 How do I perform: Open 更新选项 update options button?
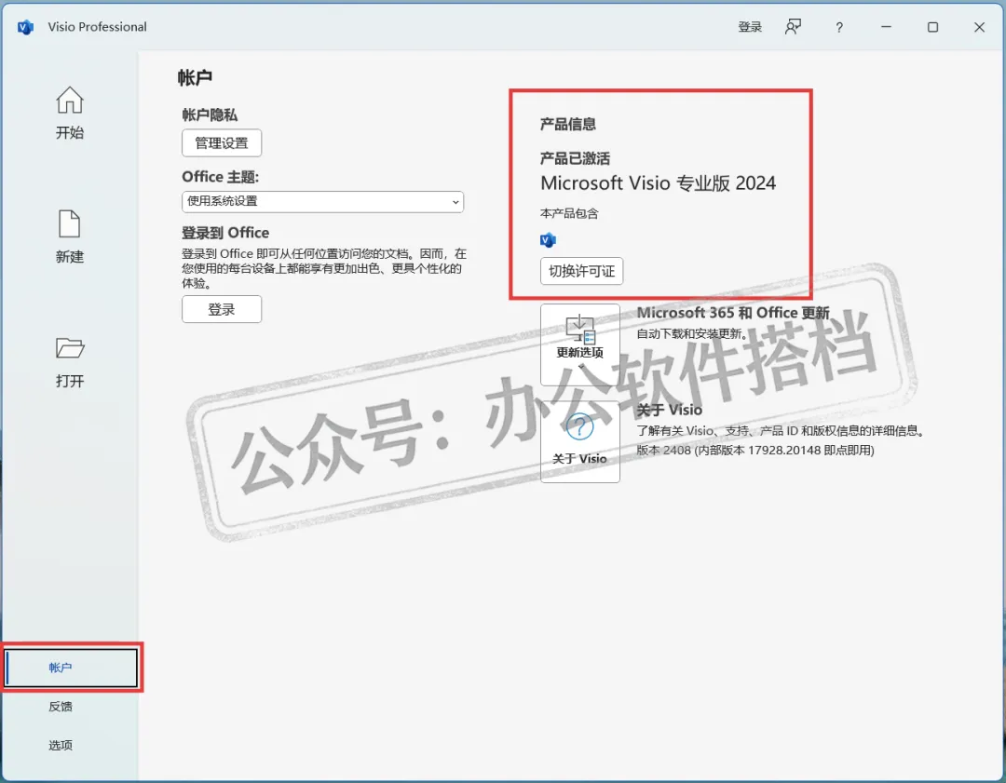click(x=580, y=344)
